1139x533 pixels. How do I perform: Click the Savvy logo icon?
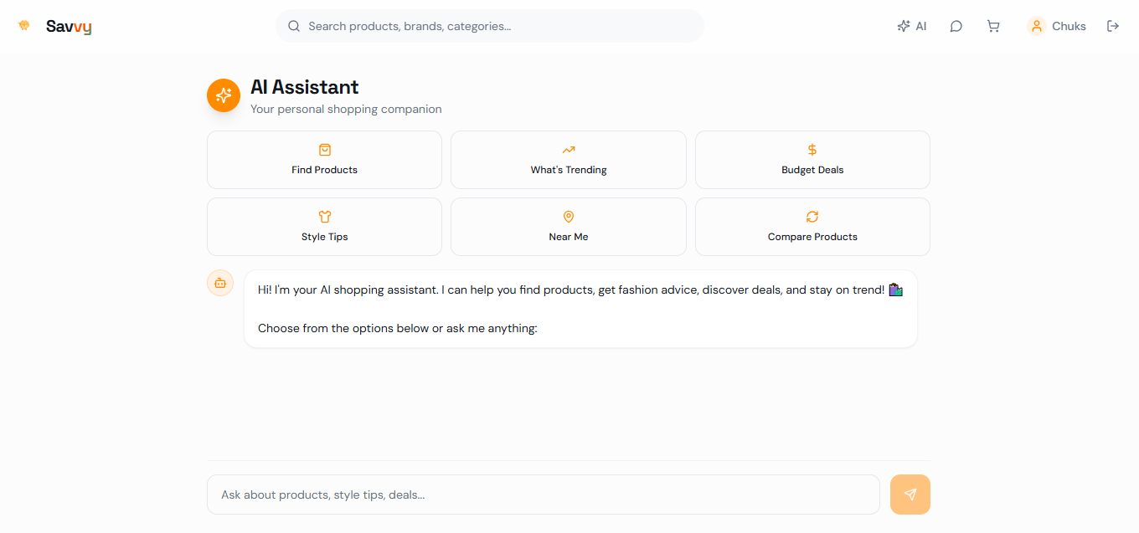pyautogui.click(x=24, y=26)
